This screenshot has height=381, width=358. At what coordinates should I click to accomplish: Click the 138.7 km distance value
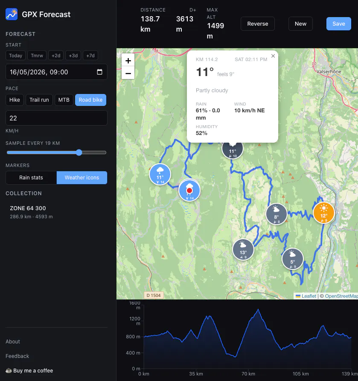pos(150,24)
